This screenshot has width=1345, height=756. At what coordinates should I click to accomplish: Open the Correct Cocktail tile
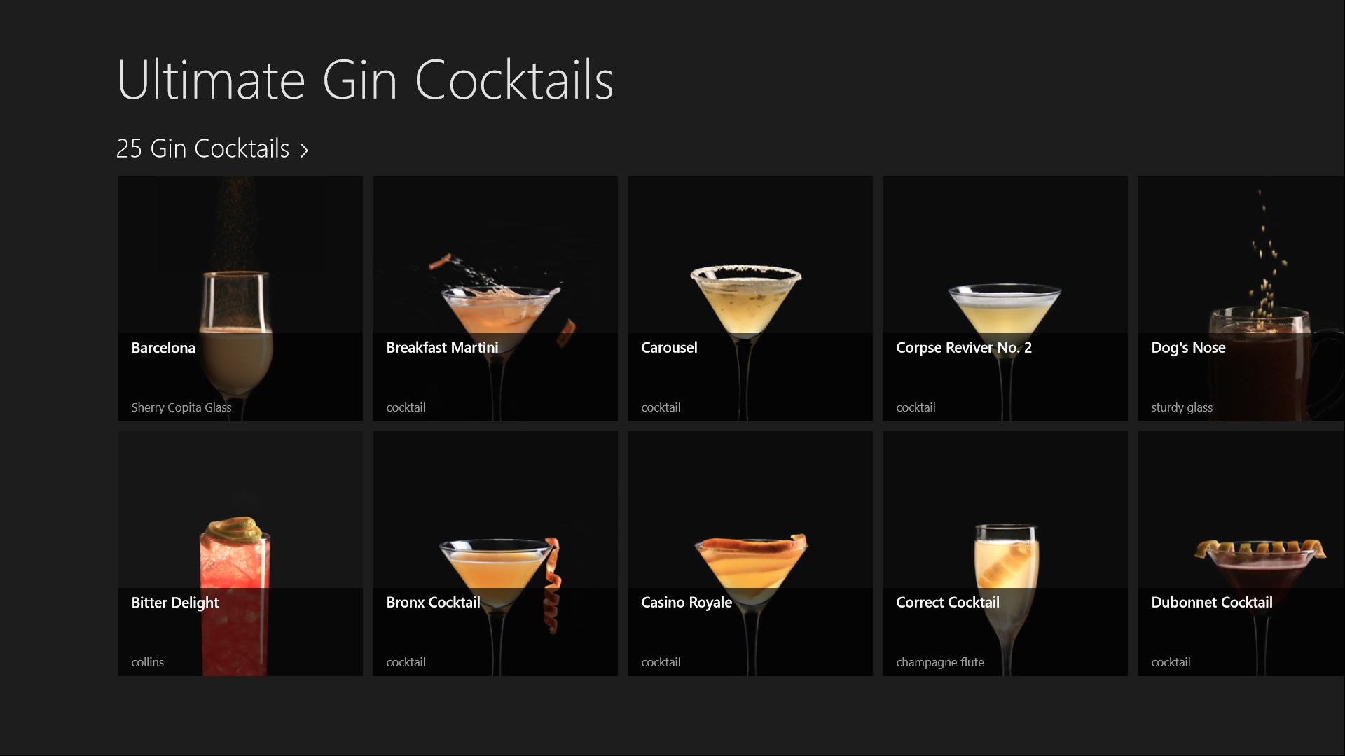point(1005,554)
